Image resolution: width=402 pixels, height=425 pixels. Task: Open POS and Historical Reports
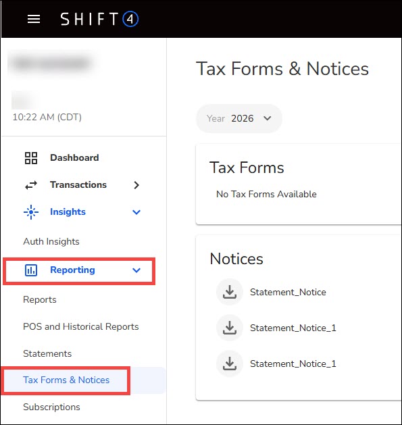pyautogui.click(x=81, y=326)
